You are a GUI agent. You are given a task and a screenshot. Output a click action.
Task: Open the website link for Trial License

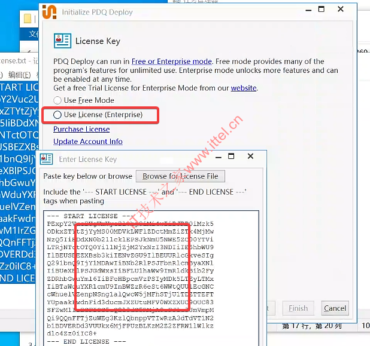point(244,88)
